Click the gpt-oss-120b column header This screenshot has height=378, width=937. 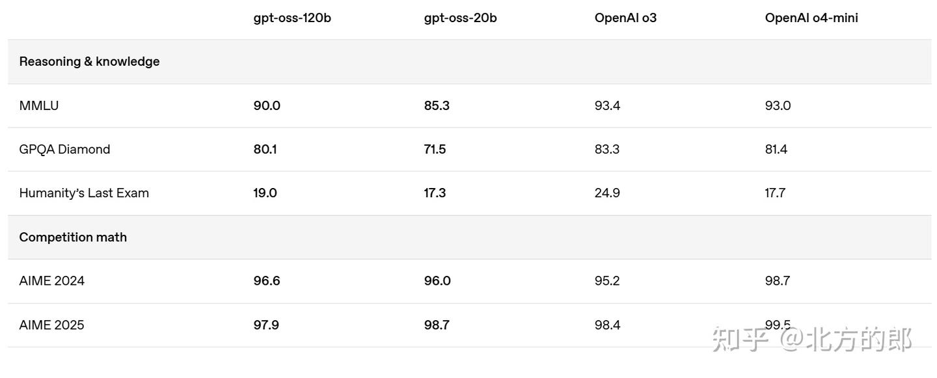292,18
